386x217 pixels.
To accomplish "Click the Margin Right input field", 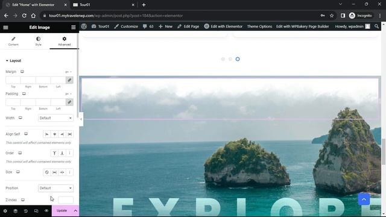I will click(28, 80).
